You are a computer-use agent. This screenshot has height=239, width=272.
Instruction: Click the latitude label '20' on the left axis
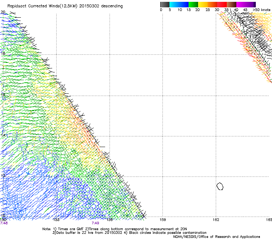coord(3,12)
